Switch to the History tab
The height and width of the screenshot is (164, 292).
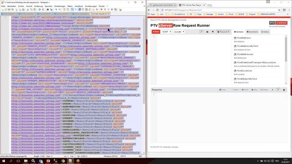[265, 32]
